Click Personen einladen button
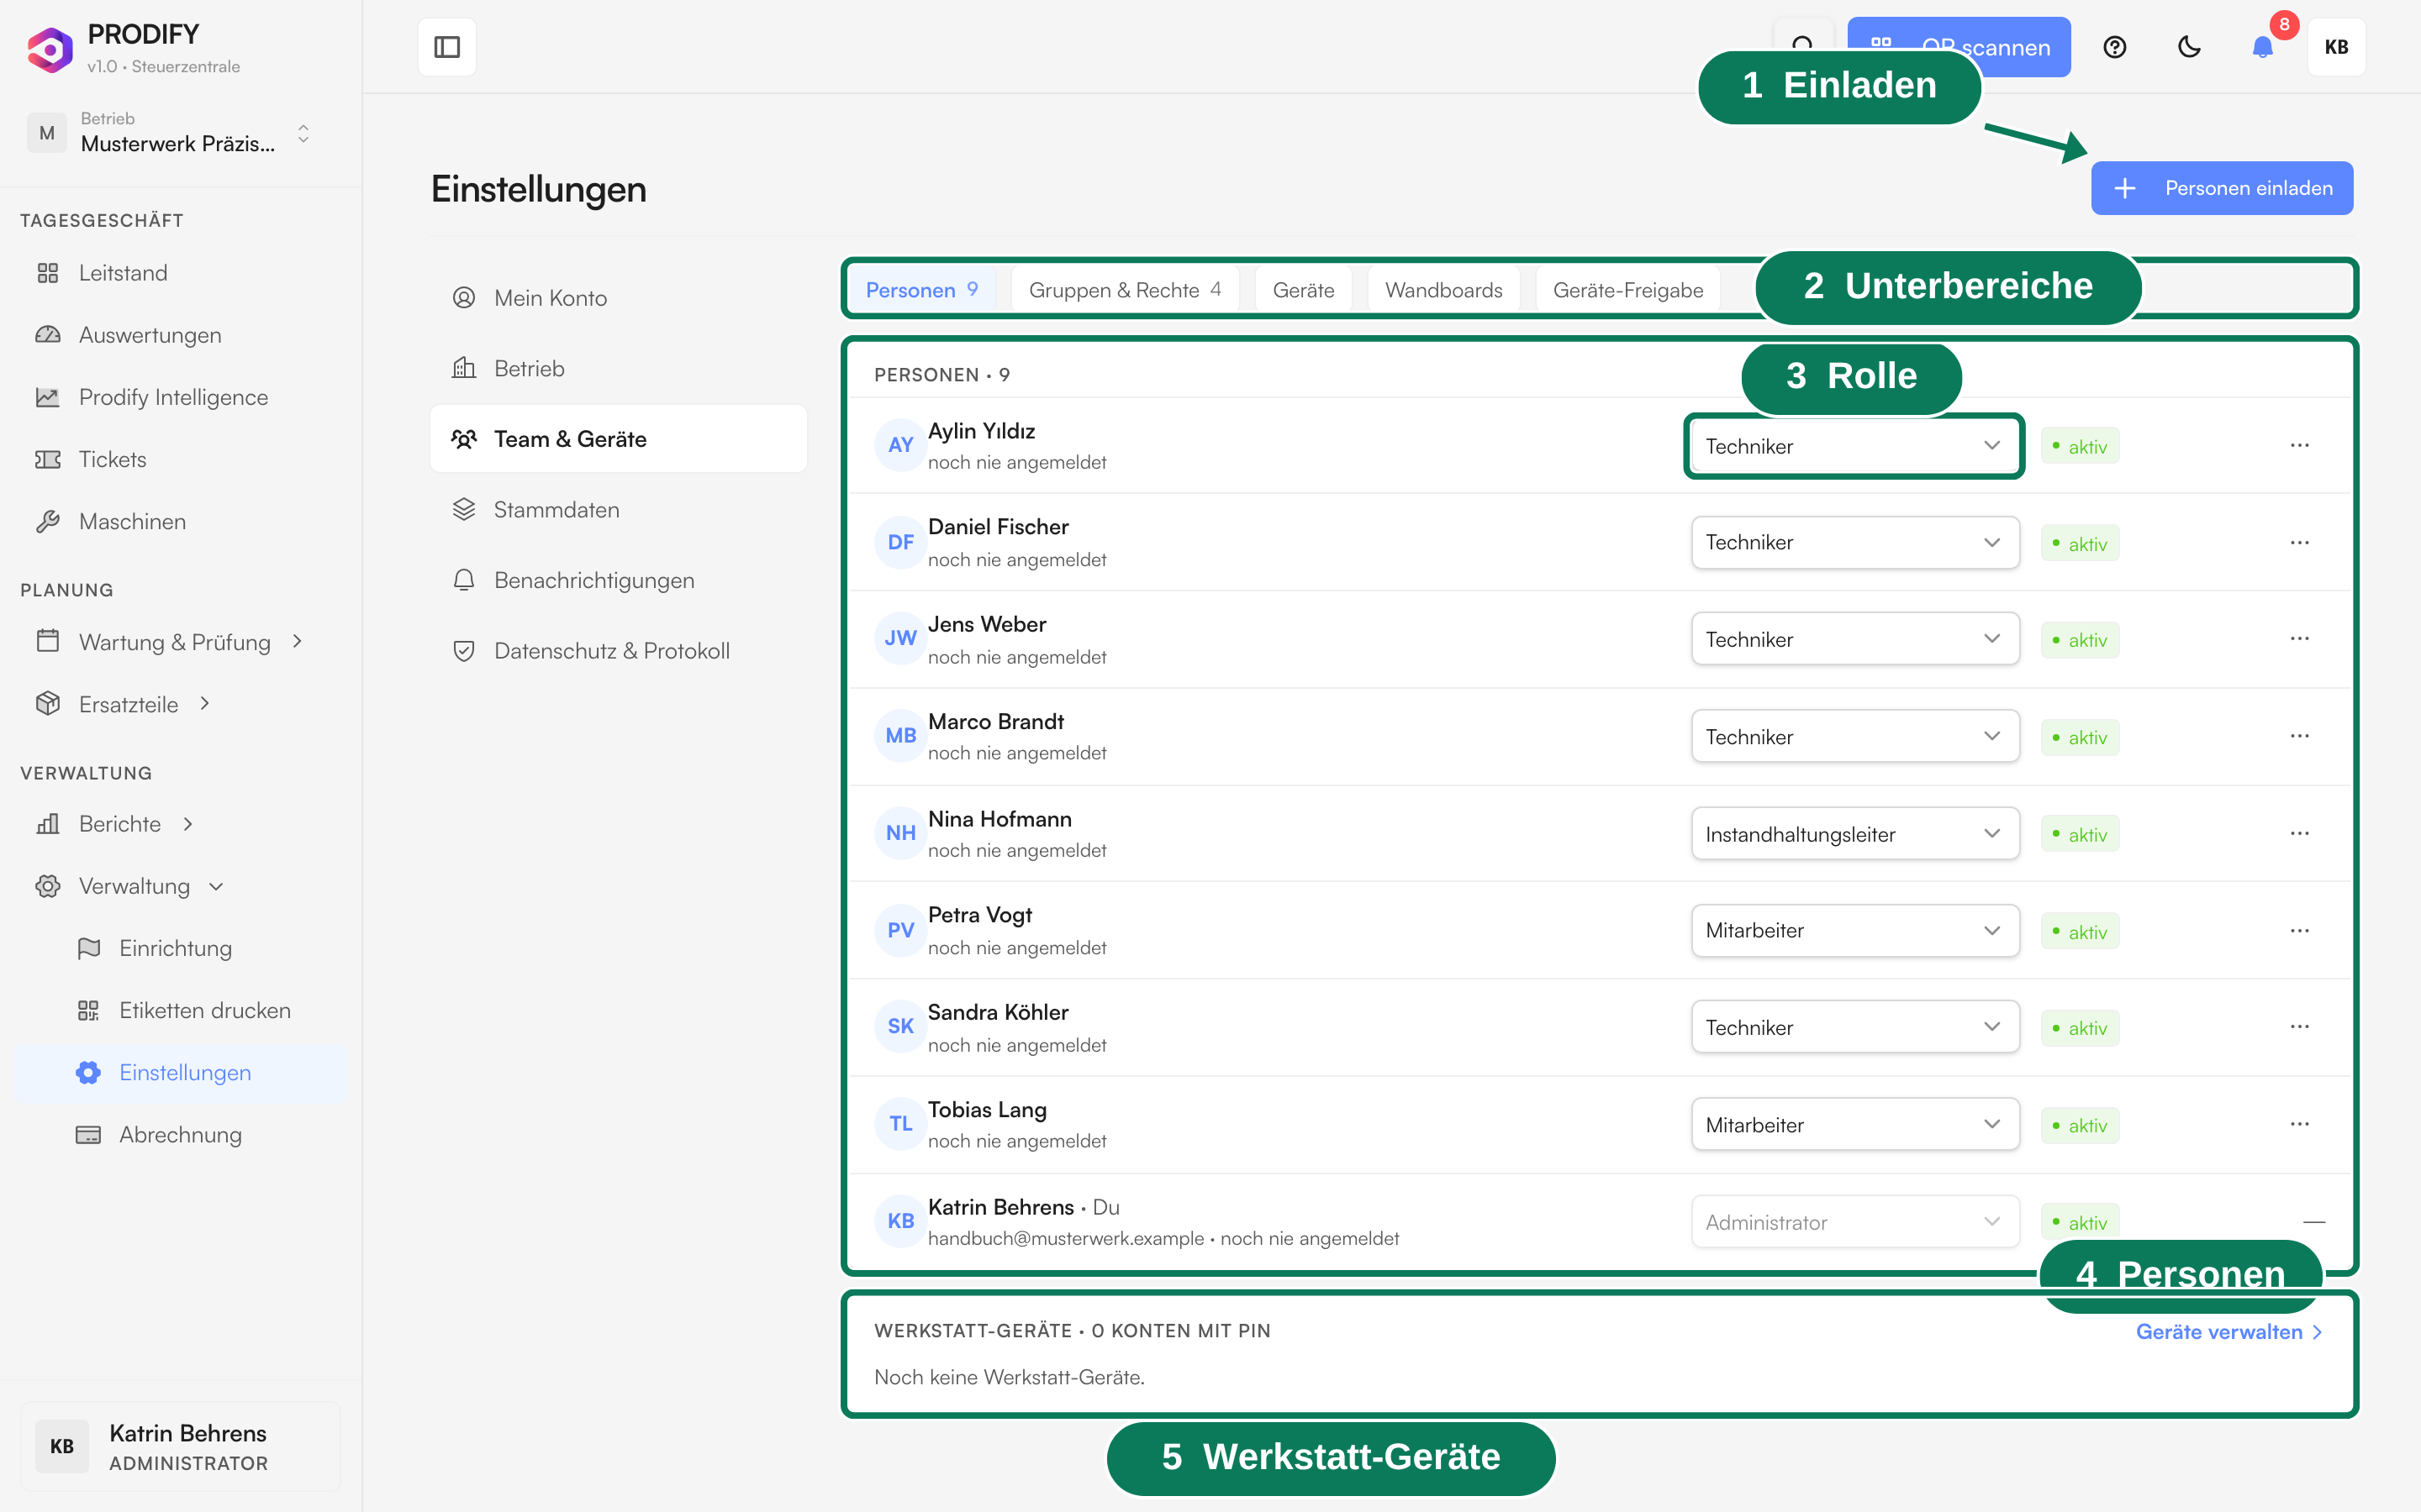The image size is (2421, 1512). (x=2221, y=188)
